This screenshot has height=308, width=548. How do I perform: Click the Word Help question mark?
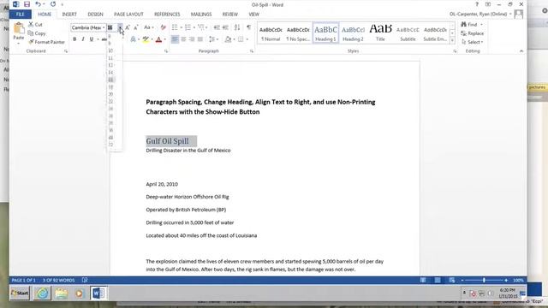477,4
